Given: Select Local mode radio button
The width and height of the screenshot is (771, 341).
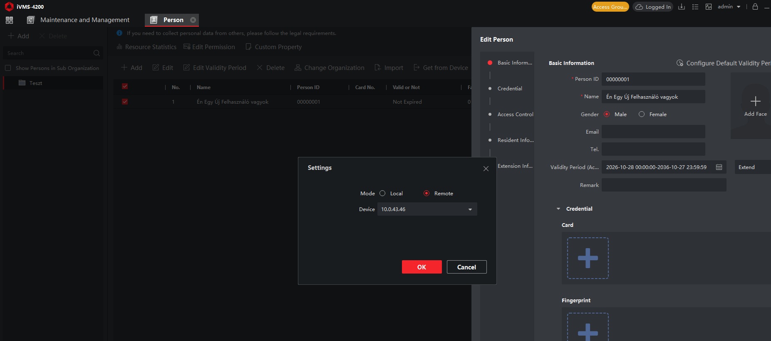Looking at the screenshot, I should pos(382,193).
